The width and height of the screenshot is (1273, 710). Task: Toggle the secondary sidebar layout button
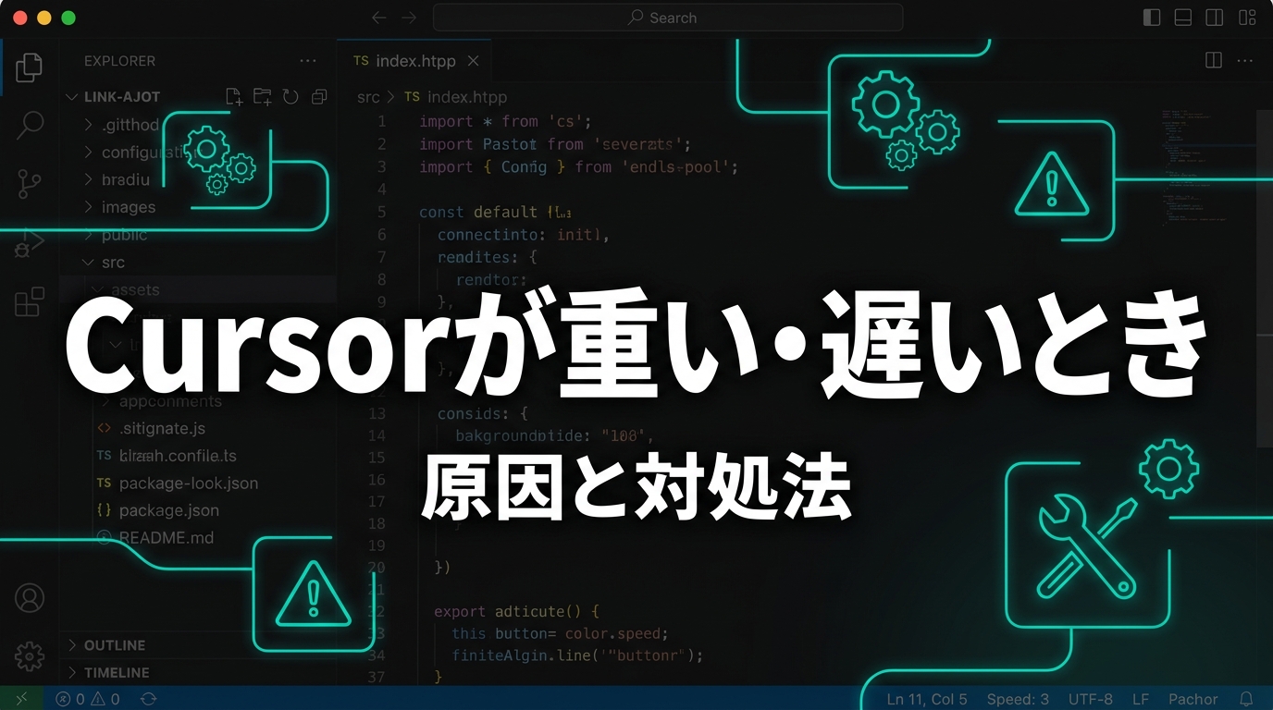(x=1214, y=18)
